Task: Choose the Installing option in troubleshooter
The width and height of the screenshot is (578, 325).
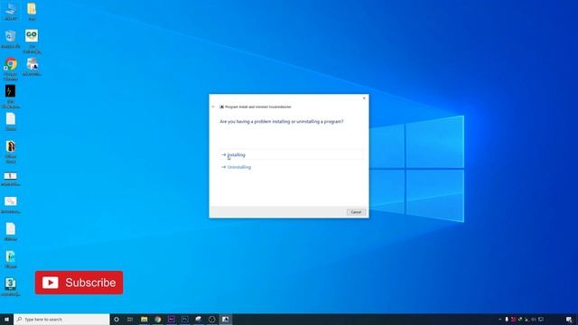Action: [292, 154]
